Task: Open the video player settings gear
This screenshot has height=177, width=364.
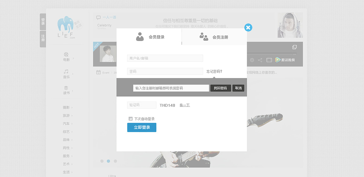Action: (252, 60)
